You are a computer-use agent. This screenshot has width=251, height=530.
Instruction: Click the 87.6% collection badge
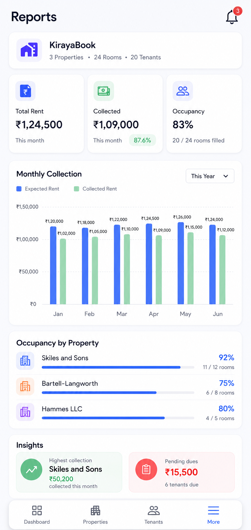pos(142,140)
